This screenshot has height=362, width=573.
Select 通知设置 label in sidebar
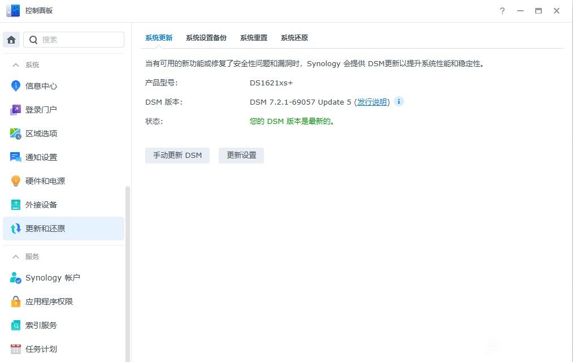pyautogui.click(x=41, y=157)
